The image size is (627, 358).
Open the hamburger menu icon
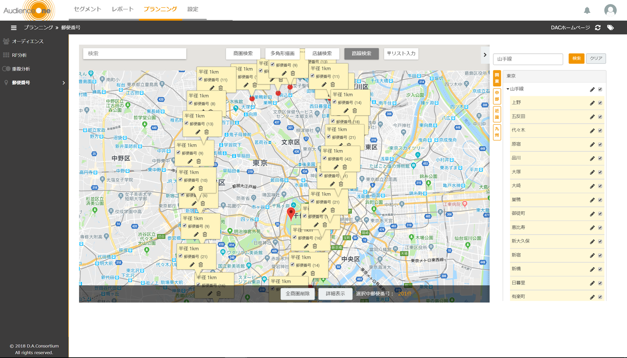point(14,28)
